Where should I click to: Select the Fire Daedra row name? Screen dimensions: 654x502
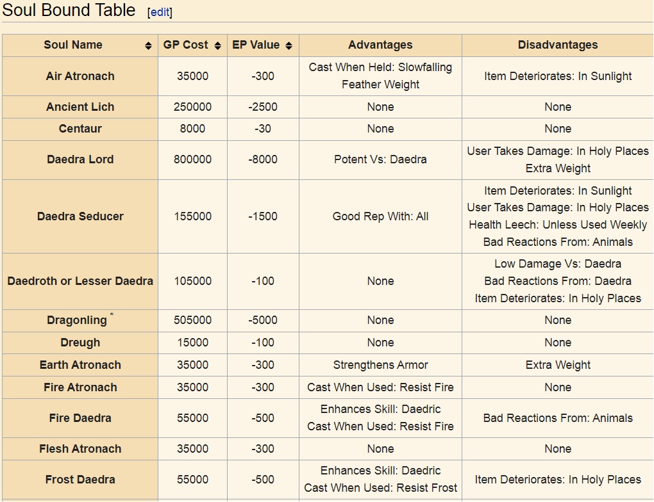click(x=80, y=418)
